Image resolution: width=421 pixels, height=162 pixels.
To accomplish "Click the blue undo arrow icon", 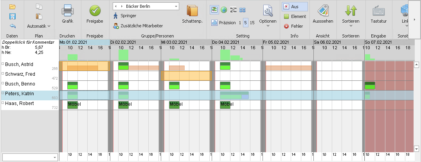I will point(12,26).
